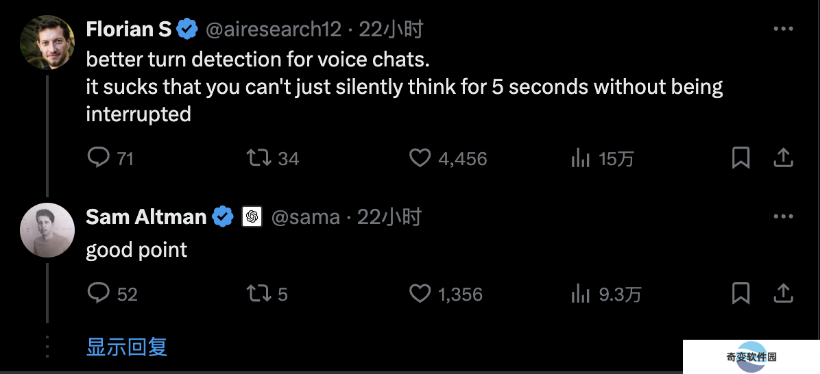This screenshot has height=374, width=820.
Task: Bookmark Florian S's tweet
Action: tap(740, 158)
